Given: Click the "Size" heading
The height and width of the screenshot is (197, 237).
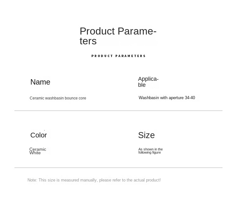Looking at the screenshot, I should click(x=146, y=135).
